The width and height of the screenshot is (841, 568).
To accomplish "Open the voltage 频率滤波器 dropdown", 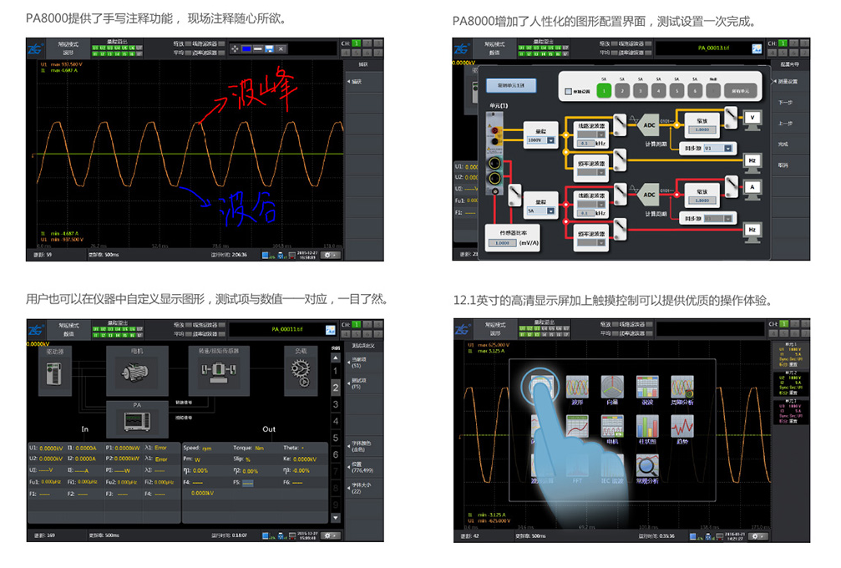I will point(591,173).
